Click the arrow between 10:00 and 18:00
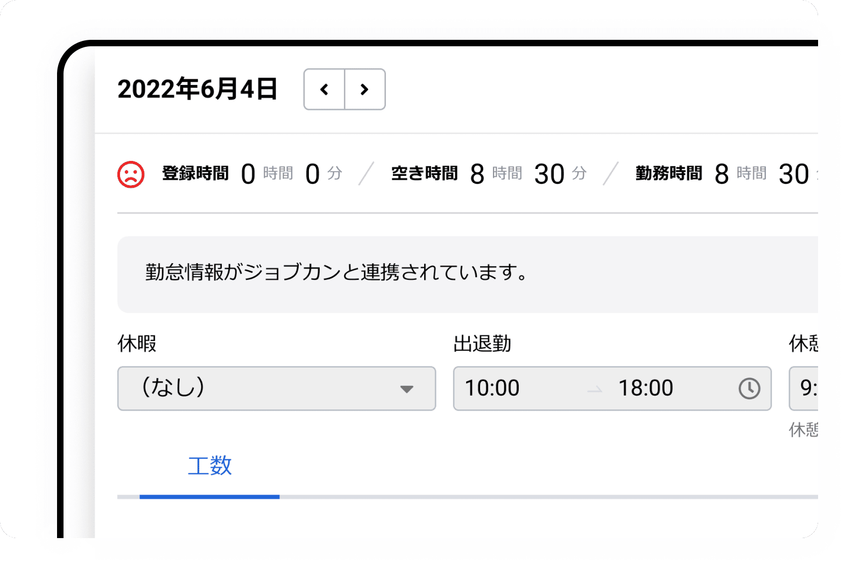The image size is (845, 565). 595,389
